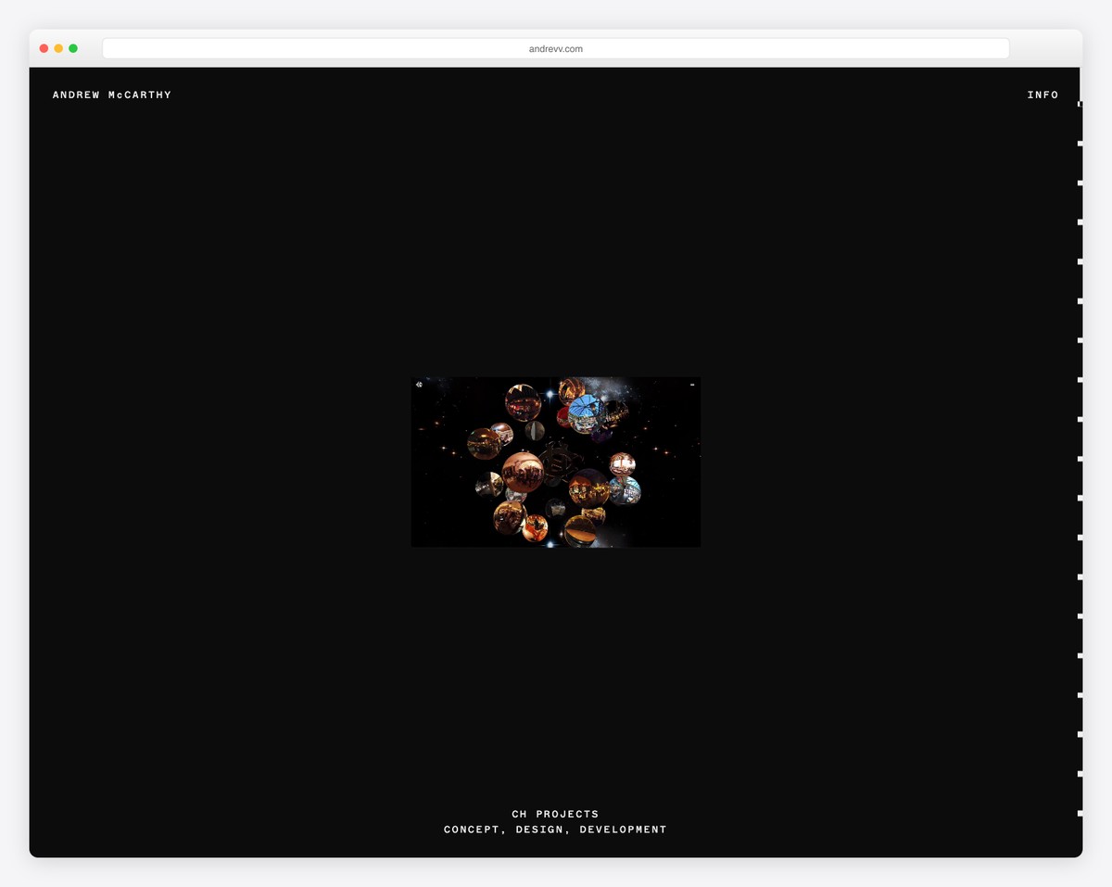Screen dimensions: 1112x887
Task: Click the bright star at the image's top center
Action: (550, 394)
